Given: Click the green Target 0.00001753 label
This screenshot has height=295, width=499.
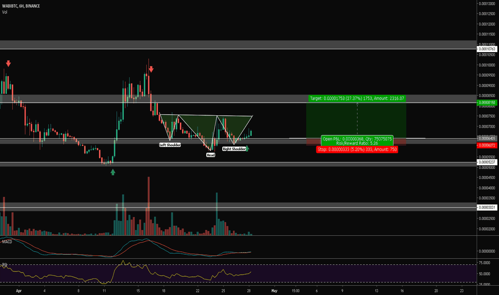Looking at the screenshot, I should tap(357, 98).
